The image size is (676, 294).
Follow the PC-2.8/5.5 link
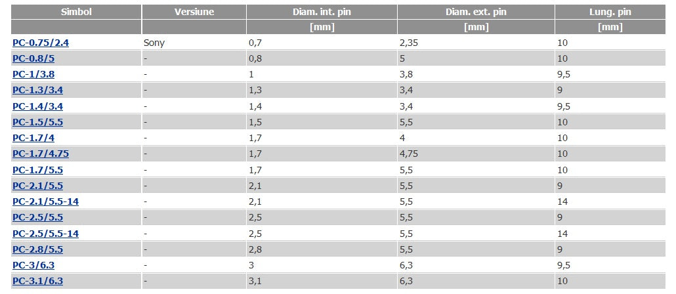(x=37, y=249)
